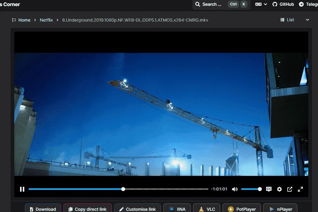Open video player settings gear

[279, 189]
